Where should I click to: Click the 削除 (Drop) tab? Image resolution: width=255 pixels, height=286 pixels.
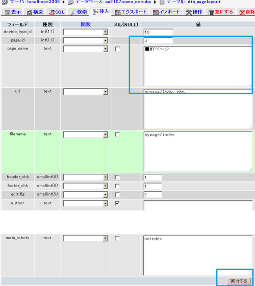click(246, 12)
